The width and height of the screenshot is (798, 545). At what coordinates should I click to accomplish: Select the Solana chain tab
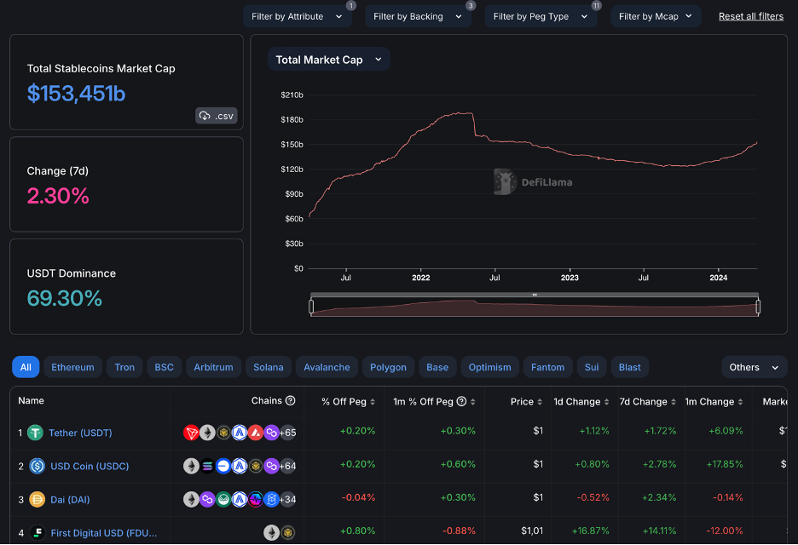click(x=269, y=367)
